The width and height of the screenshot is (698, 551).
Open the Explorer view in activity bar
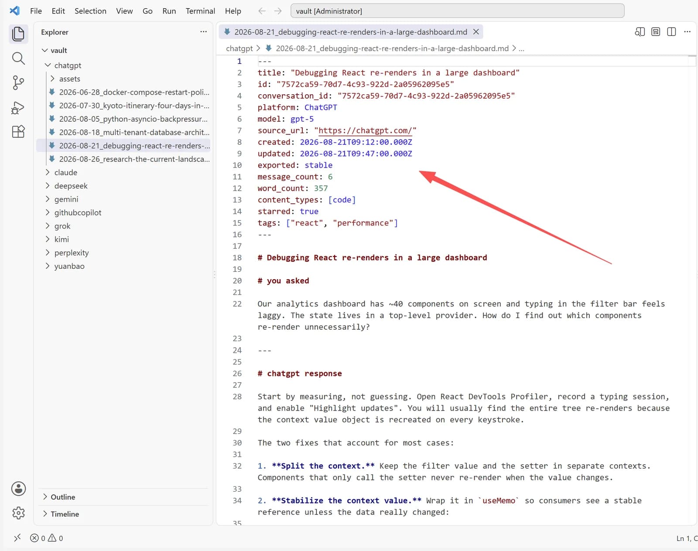pos(18,34)
